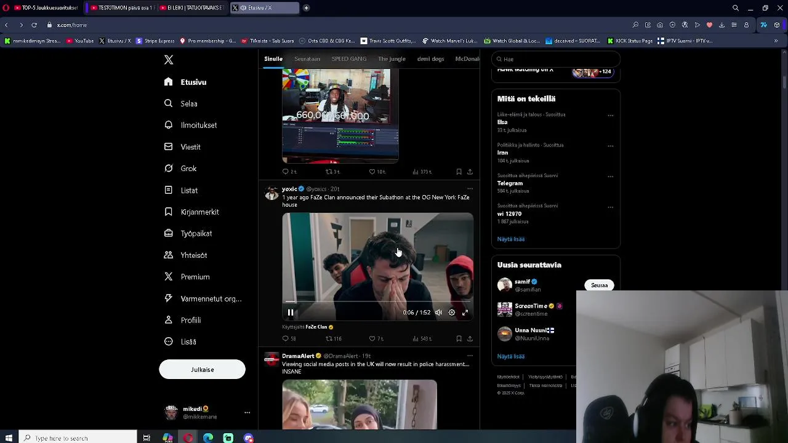This screenshot has width=788, height=443.
Task: Open DramaAlert post image
Action: [360, 404]
